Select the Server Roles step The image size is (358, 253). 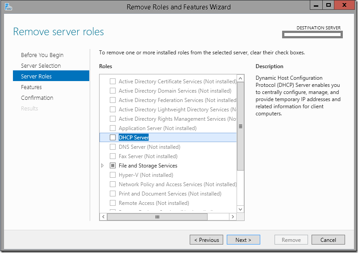coord(51,76)
